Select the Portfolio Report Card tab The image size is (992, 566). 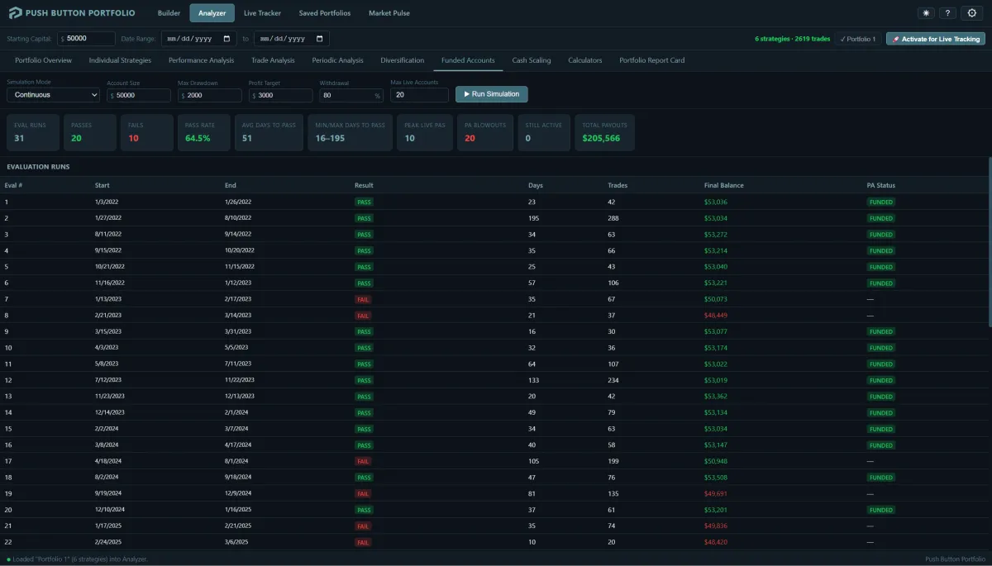click(x=651, y=60)
